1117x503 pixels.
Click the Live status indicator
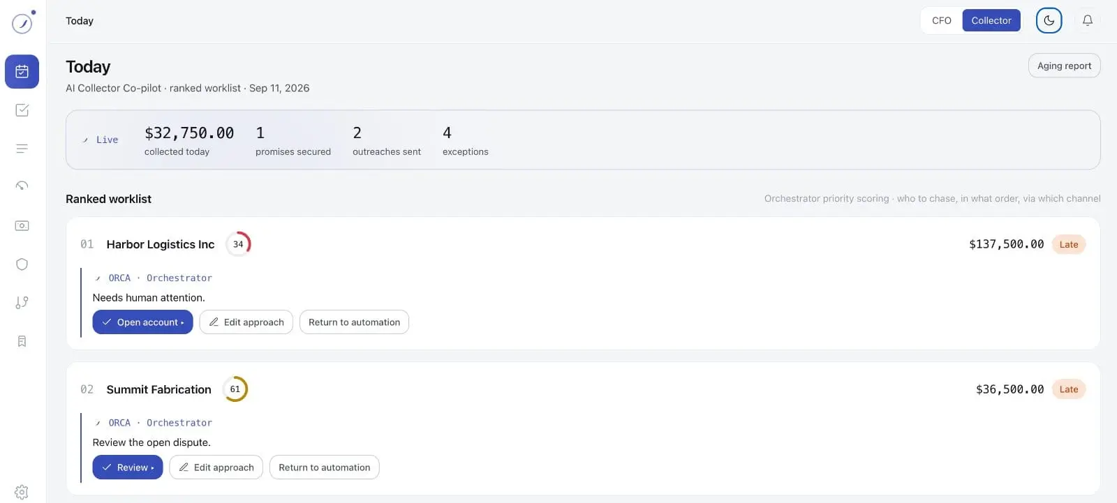pyautogui.click(x=101, y=140)
